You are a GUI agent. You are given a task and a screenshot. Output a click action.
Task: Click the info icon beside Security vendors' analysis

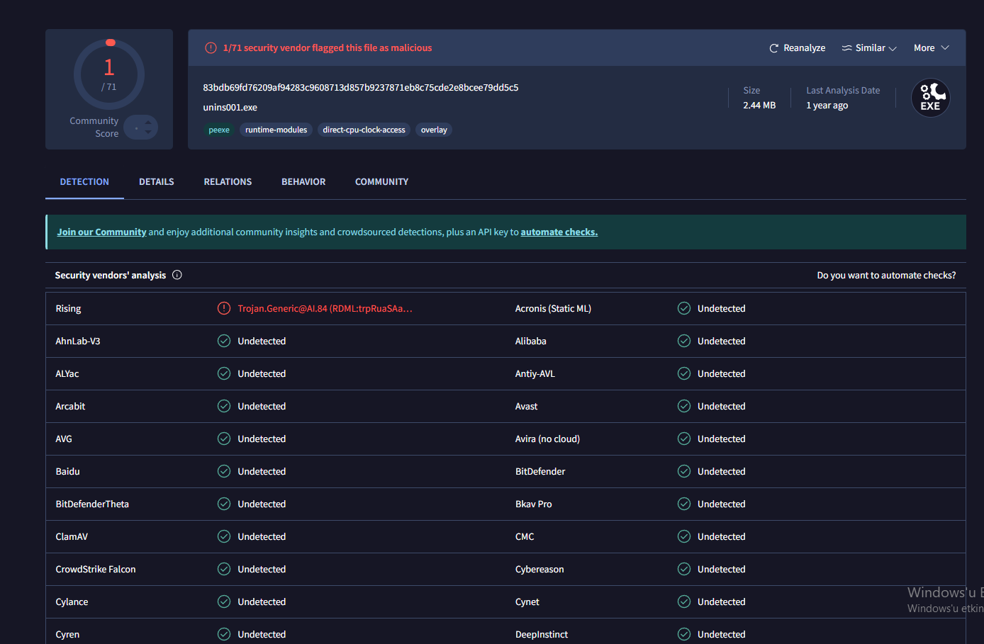coord(177,275)
